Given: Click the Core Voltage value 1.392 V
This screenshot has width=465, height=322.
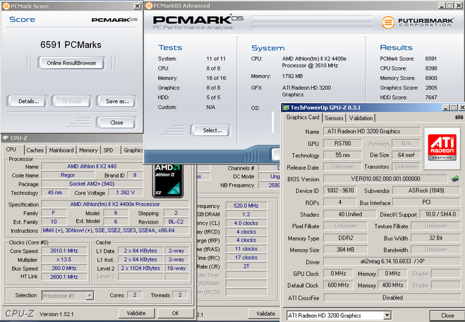Looking at the screenshot, I should click(125, 192).
